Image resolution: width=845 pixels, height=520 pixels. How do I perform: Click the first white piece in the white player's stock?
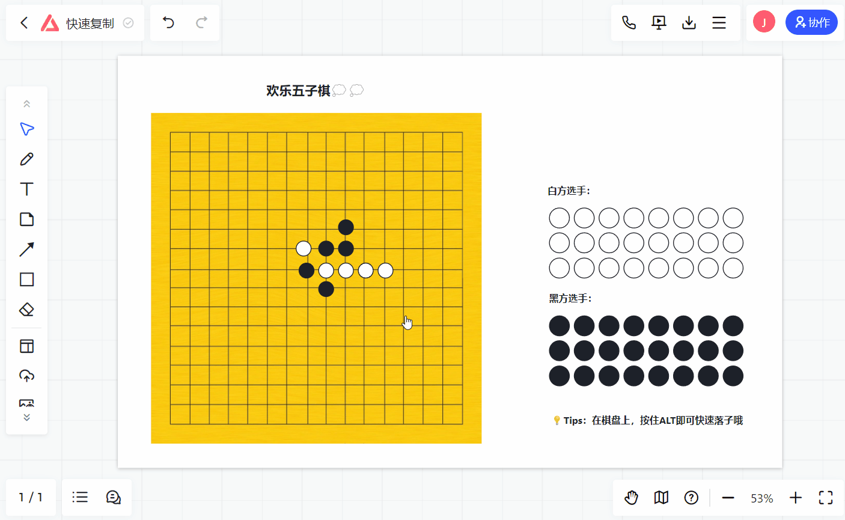tap(560, 218)
